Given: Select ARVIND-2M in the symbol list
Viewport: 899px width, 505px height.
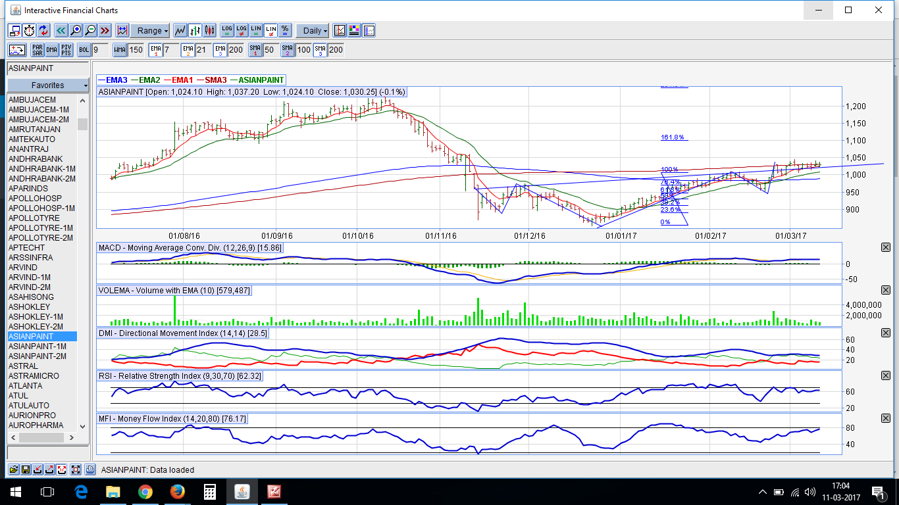Looking at the screenshot, I should pos(42,287).
